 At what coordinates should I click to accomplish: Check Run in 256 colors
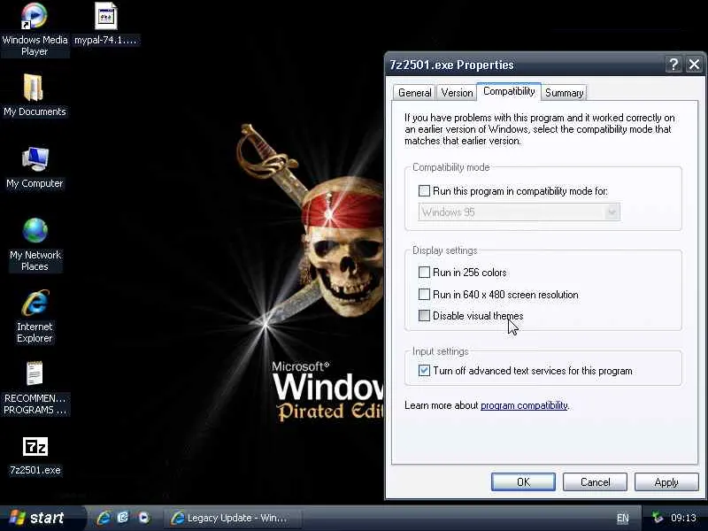(424, 272)
